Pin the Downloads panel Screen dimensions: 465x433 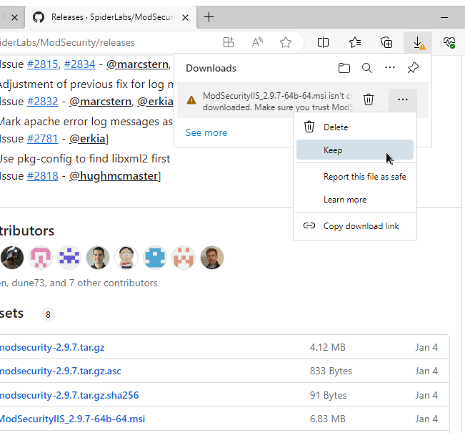click(x=413, y=68)
